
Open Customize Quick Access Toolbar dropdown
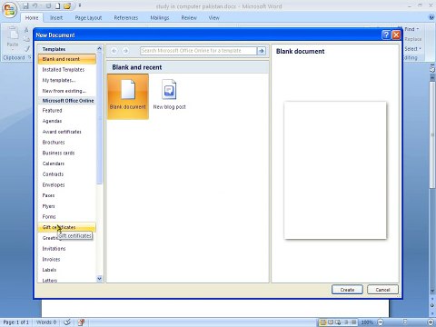[x=80, y=5]
